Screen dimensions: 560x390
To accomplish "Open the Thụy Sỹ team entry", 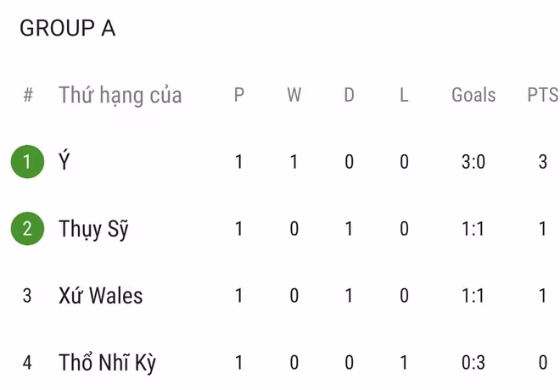I will point(93,229).
